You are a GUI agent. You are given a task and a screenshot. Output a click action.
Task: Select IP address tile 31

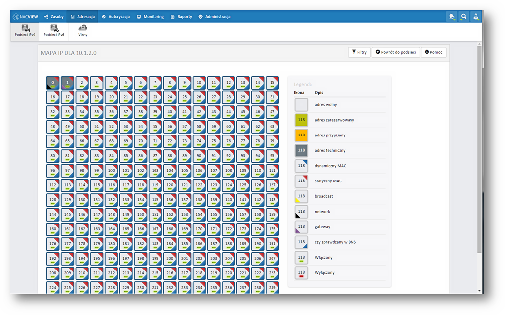(272, 97)
